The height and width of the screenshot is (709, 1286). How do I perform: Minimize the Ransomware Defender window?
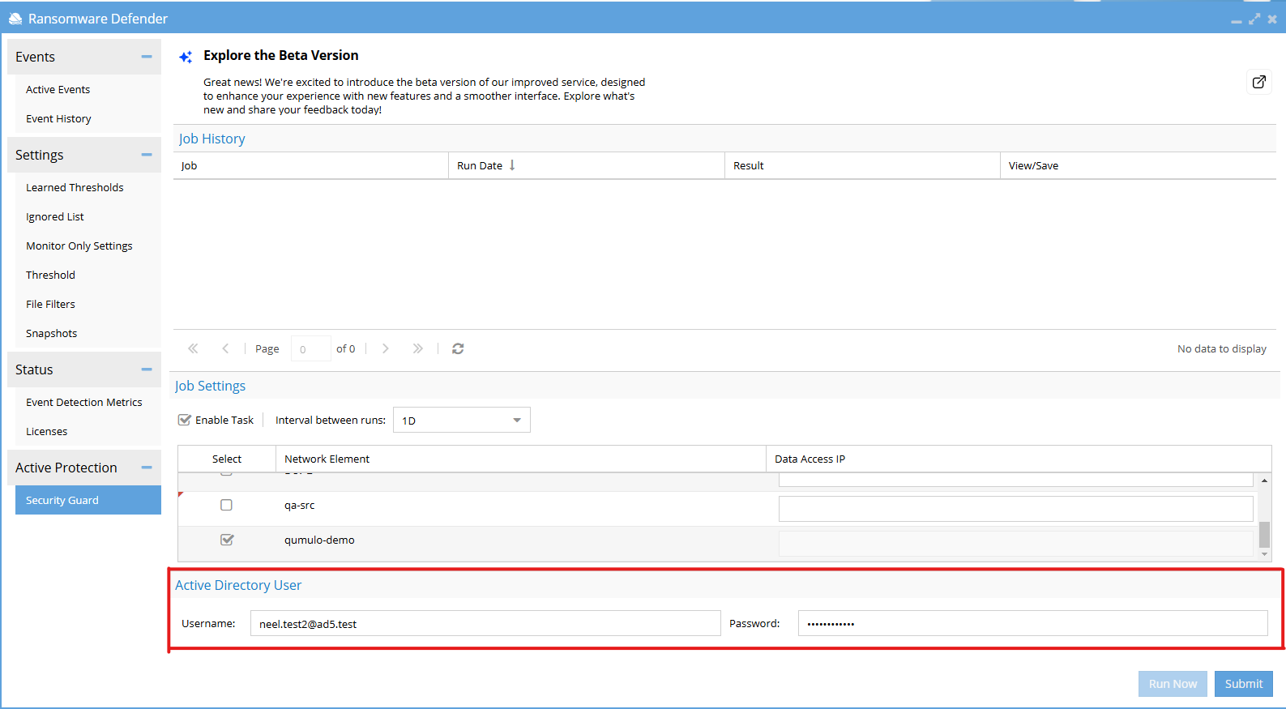1237,20
